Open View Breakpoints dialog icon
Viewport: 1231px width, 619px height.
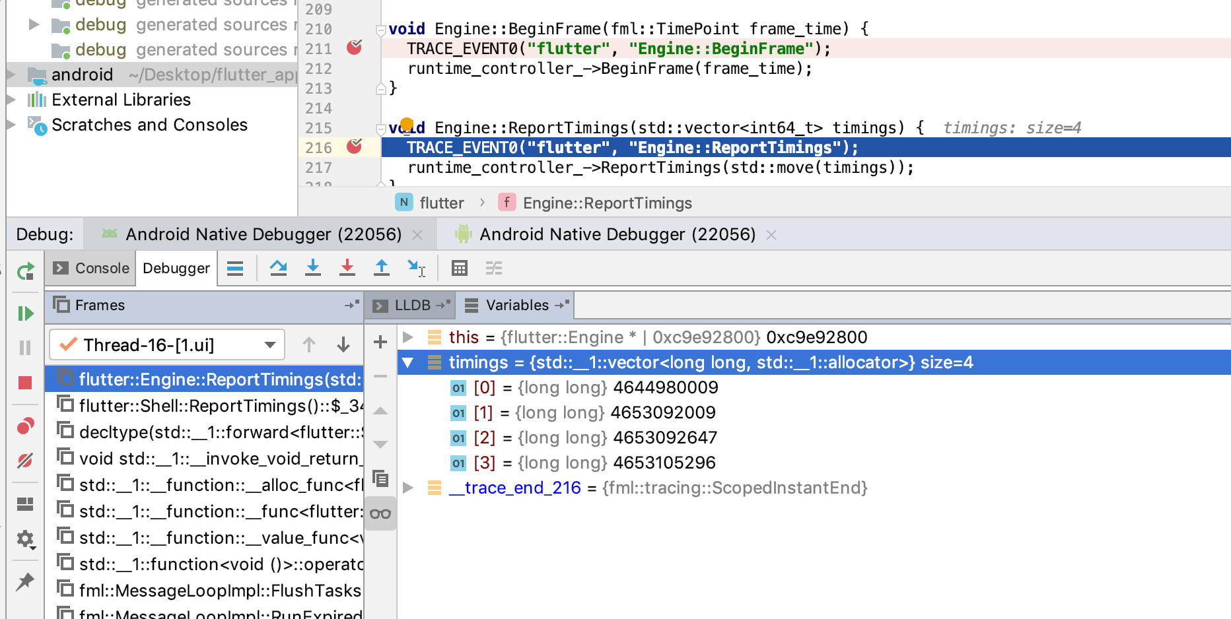click(x=25, y=426)
